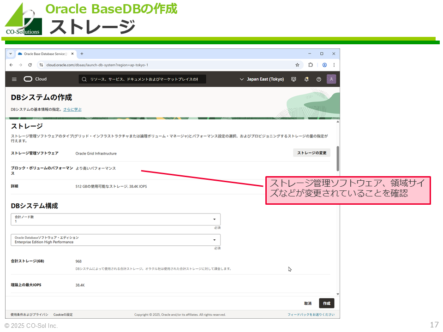Open the さらに学ぶ link
Screen dimensions: 443x332
click(72, 110)
